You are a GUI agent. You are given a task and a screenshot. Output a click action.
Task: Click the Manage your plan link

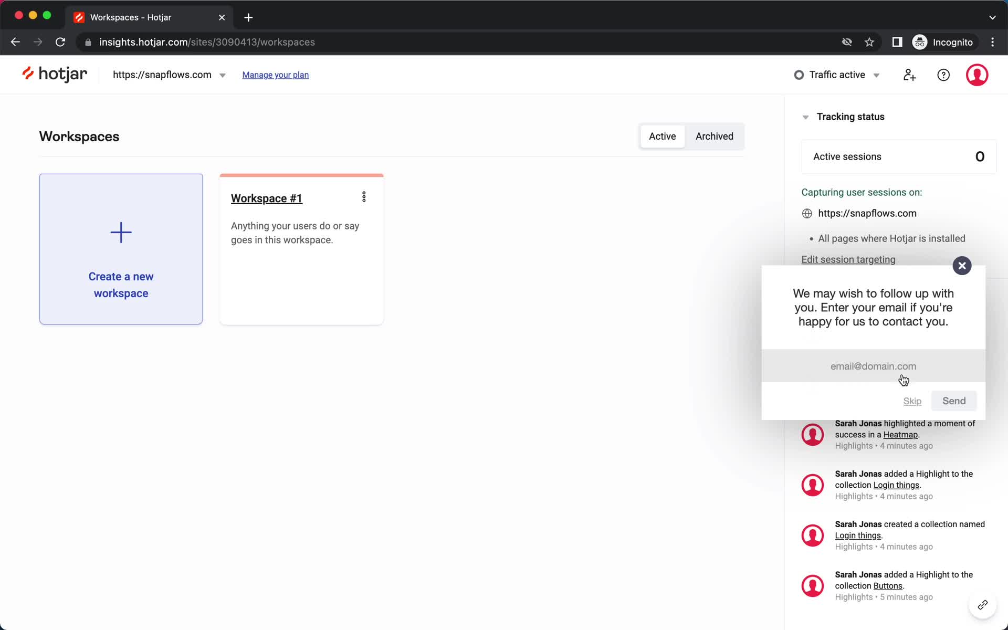click(276, 75)
